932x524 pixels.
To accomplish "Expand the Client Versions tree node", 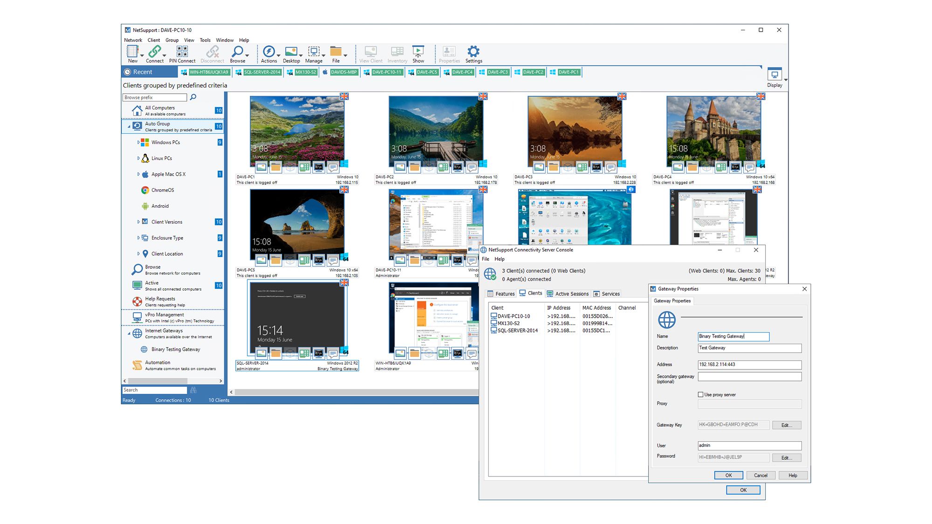I will (138, 222).
